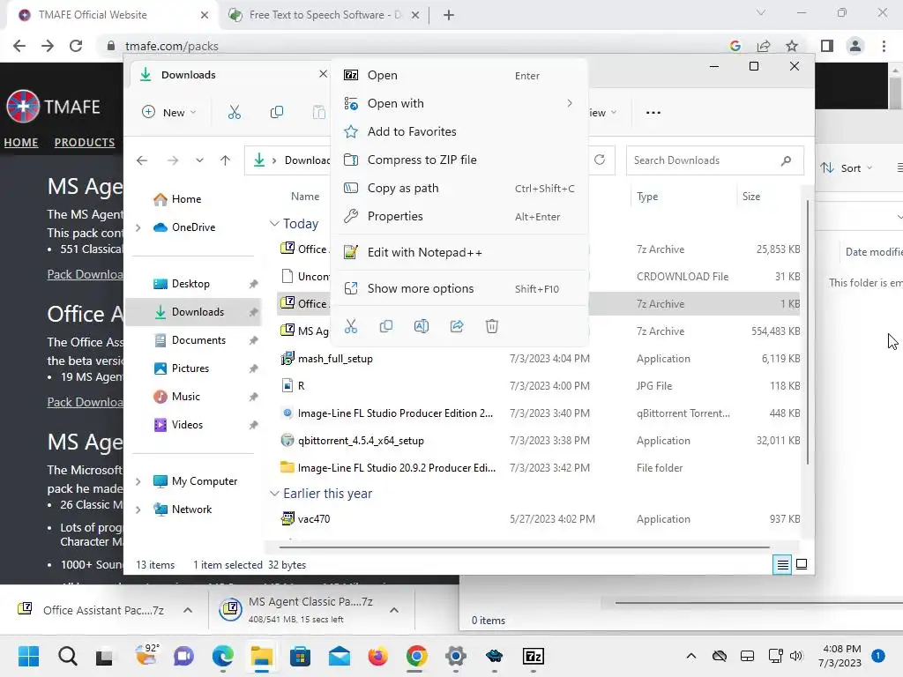The image size is (903, 677).
Task: Select the vac470 application file
Action: click(539, 519)
